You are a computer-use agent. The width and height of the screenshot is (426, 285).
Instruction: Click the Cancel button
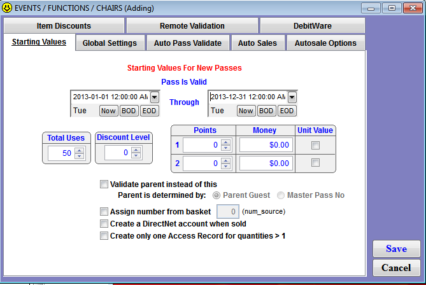[396, 268]
